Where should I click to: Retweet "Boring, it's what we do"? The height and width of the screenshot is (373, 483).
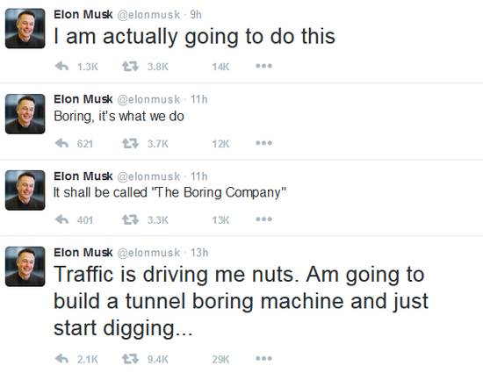[130, 143]
